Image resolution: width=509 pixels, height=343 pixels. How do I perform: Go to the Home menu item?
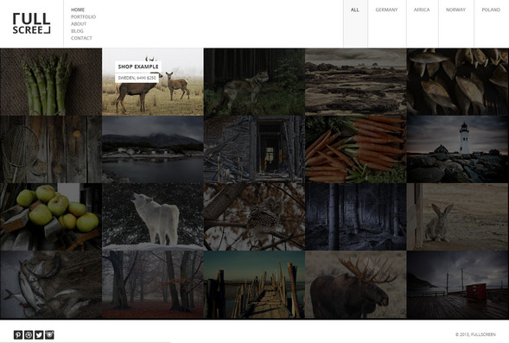pos(78,10)
